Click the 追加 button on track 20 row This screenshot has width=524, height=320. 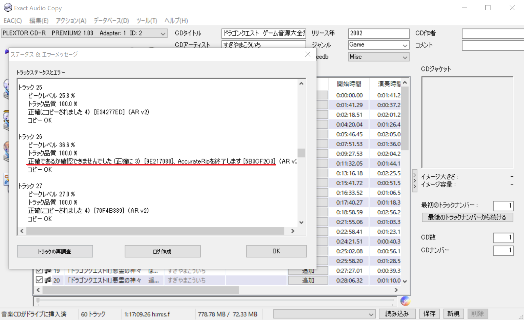[308, 280]
